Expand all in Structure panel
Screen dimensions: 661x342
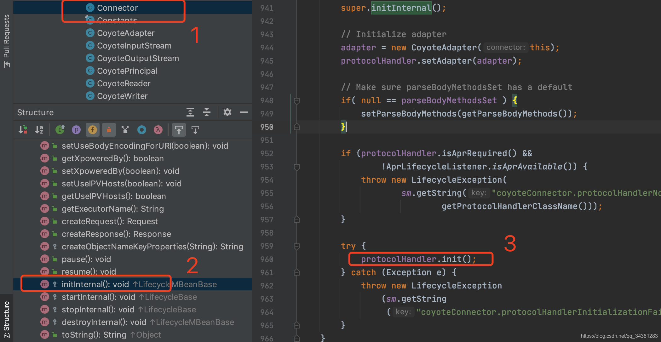pyautogui.click(x=190, y=112)
